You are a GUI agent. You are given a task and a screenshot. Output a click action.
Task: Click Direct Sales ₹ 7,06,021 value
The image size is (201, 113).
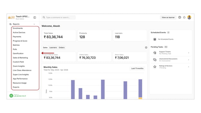click(x=122, y=58)
